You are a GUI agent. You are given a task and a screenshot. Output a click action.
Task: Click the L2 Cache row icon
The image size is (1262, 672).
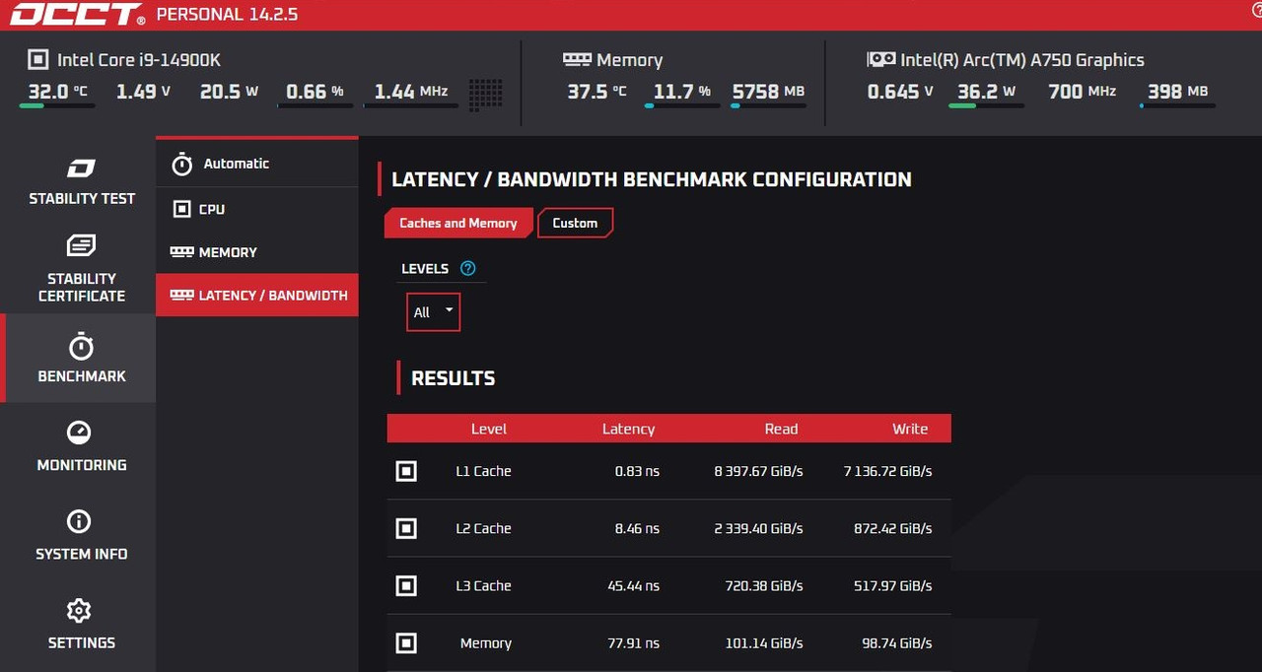[406, 528]
